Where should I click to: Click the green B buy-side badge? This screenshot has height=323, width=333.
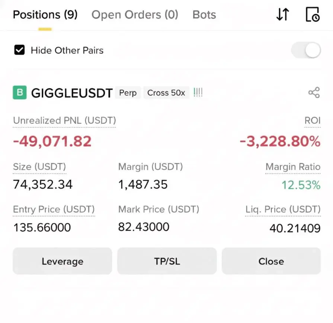click(x=20, y=93)
